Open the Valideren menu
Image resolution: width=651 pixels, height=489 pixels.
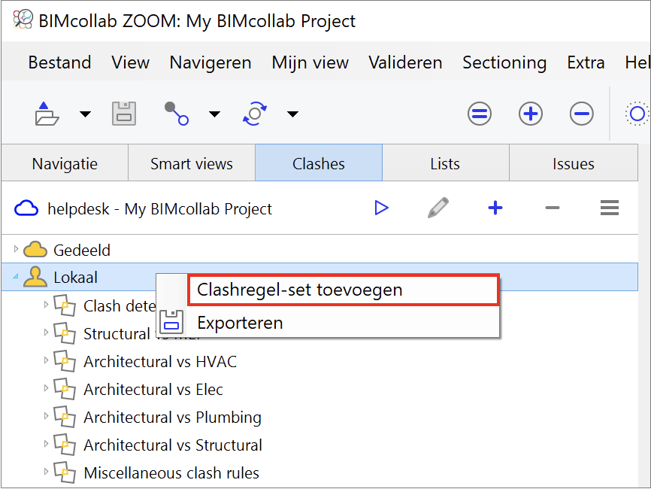[x=405, y=62]
